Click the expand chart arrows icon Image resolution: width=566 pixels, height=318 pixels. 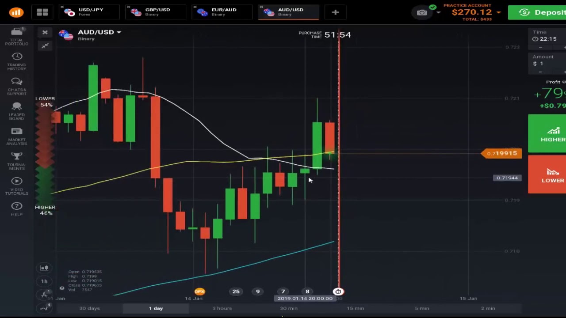(45, 46)
